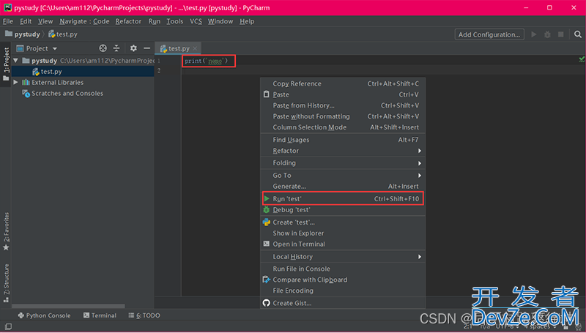586x333 pixels.
Task: Open the VCS menu
Action: [x=196, y=21]
